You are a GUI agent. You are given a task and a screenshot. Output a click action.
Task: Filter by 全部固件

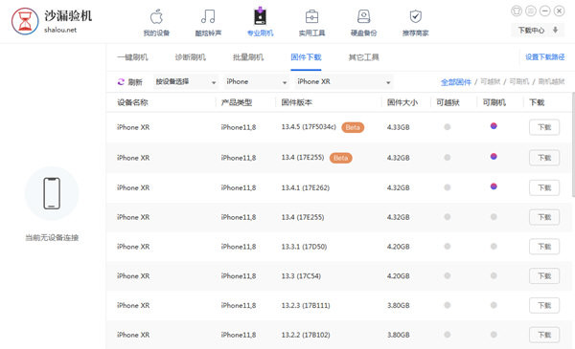click(x=456, y=82)
